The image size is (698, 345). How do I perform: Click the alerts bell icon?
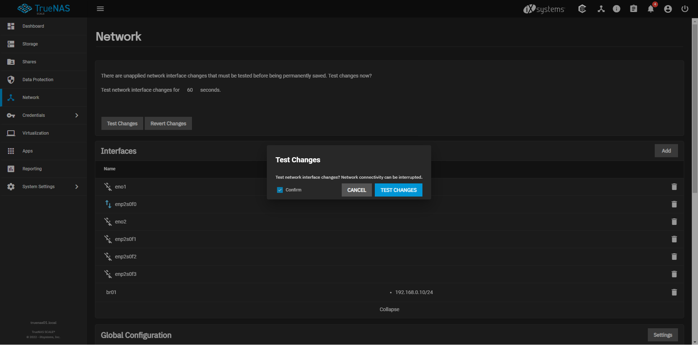[x=650, y=9]
